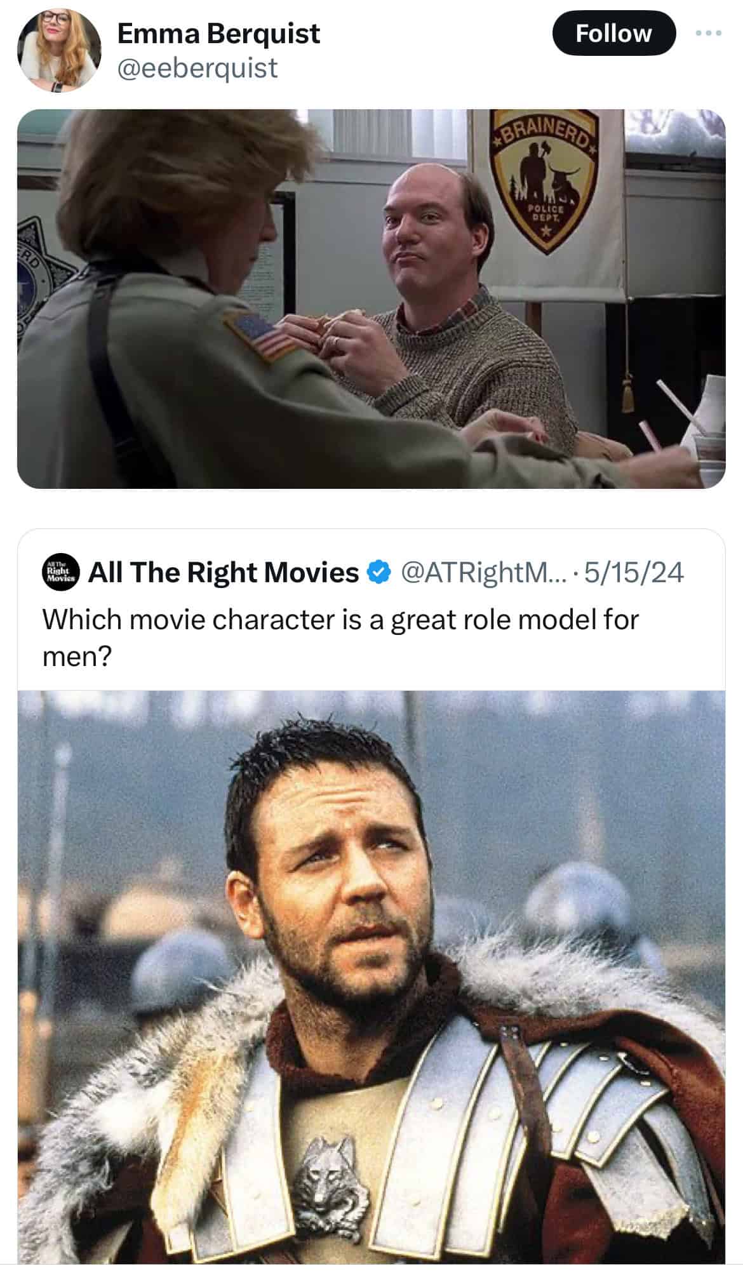Open the quoted tweet text about role models

click(340, 638)
